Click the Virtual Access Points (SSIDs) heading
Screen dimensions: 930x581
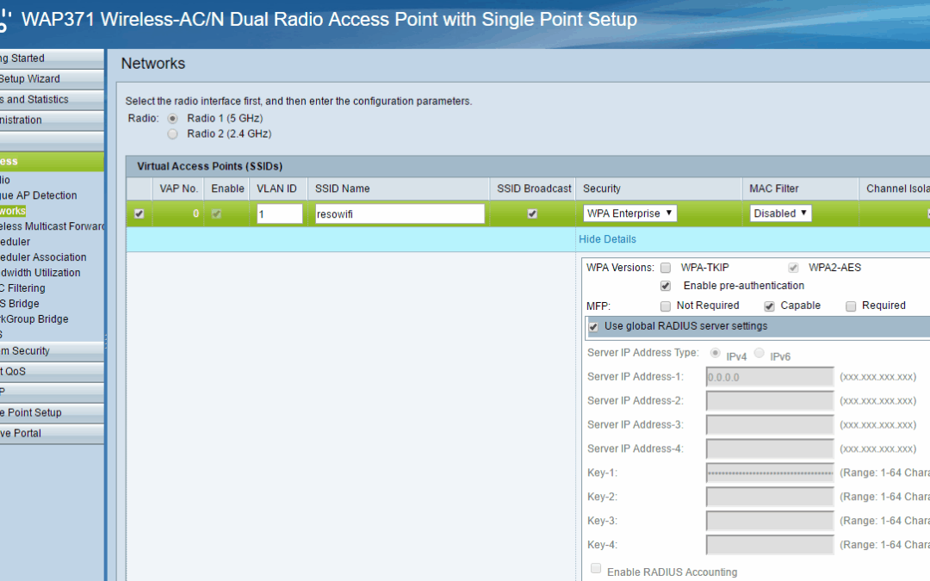point(209,166)
